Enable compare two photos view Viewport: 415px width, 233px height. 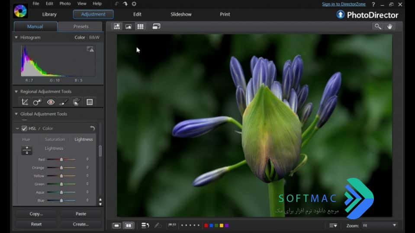point(129,225)
